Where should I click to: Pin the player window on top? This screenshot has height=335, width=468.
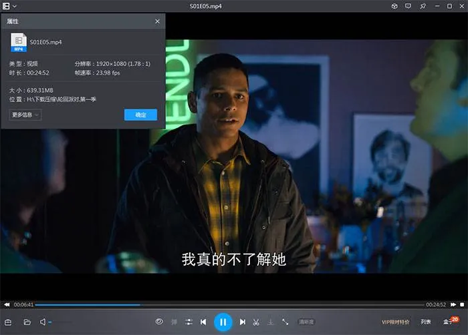coord(423,6)
